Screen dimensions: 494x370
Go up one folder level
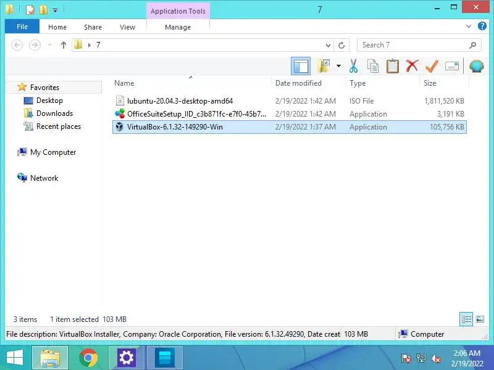(x=64, y=45)
